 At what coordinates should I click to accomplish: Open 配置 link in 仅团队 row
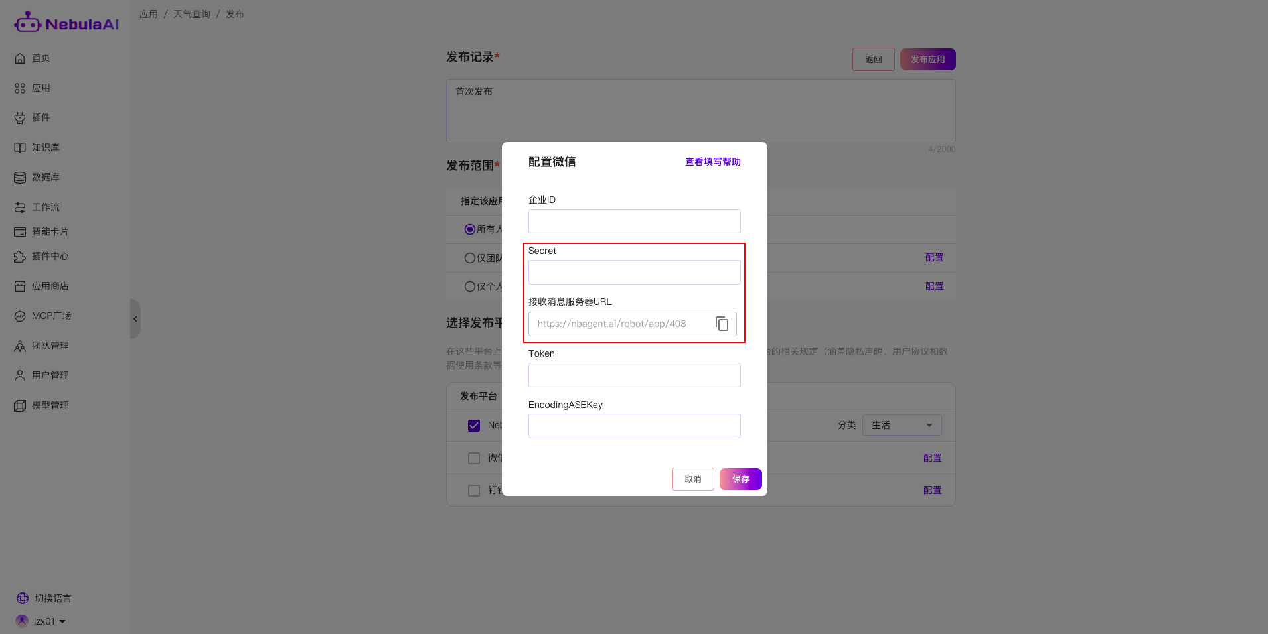tap(935, 257)
